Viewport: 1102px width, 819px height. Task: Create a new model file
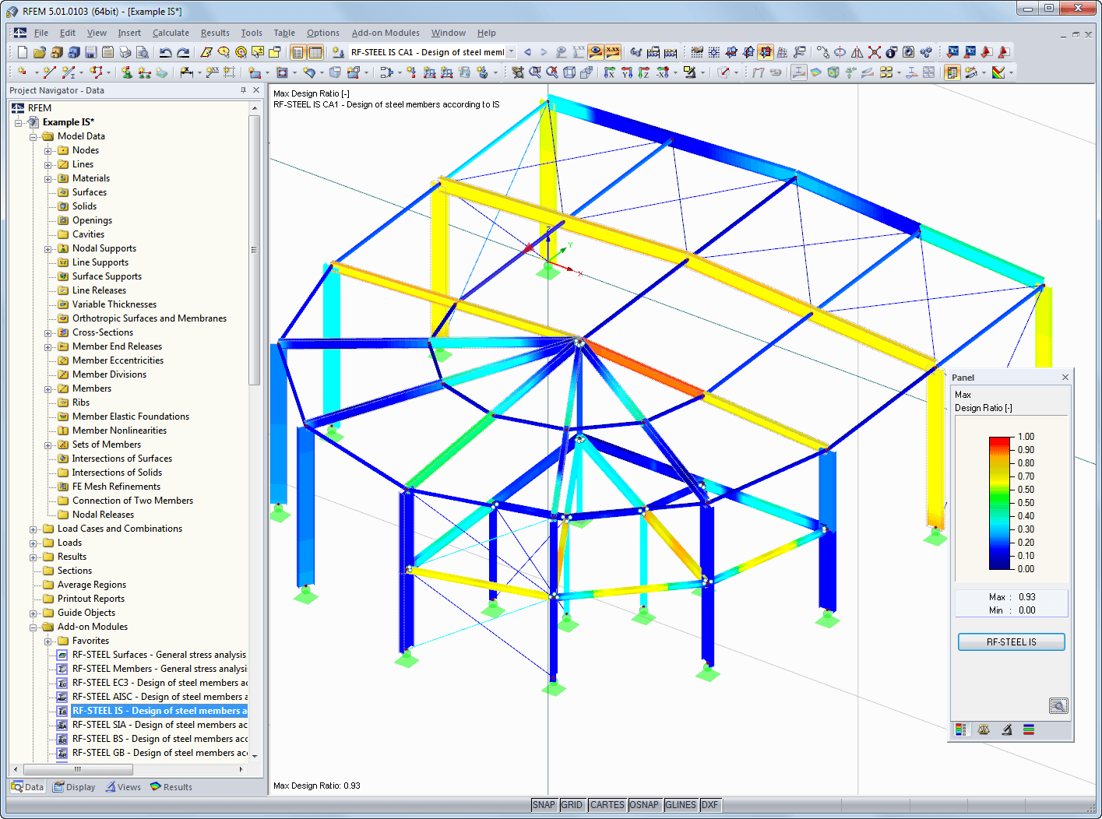22,52
